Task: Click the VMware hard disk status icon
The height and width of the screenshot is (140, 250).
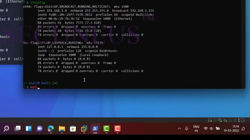Action: [x=210, y=120]
